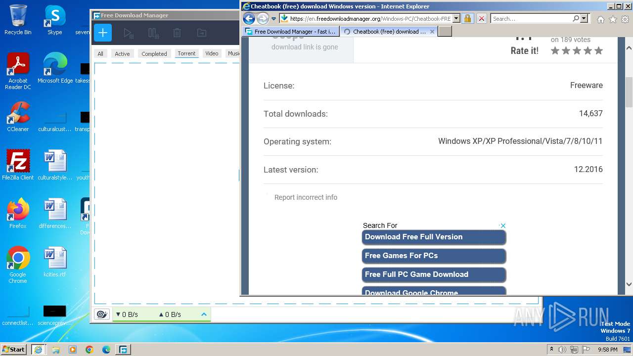The height and width of the screenshot is (356, 633).
Task: Click Windows Explorer folder taskbar icon
Action: (56, 350)
